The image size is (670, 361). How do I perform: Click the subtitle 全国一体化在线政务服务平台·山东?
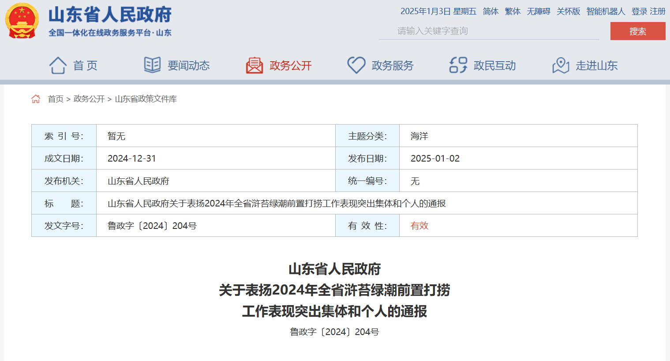pos(110,33)
